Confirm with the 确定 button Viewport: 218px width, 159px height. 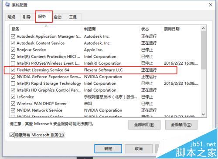[x=108, y=149]
